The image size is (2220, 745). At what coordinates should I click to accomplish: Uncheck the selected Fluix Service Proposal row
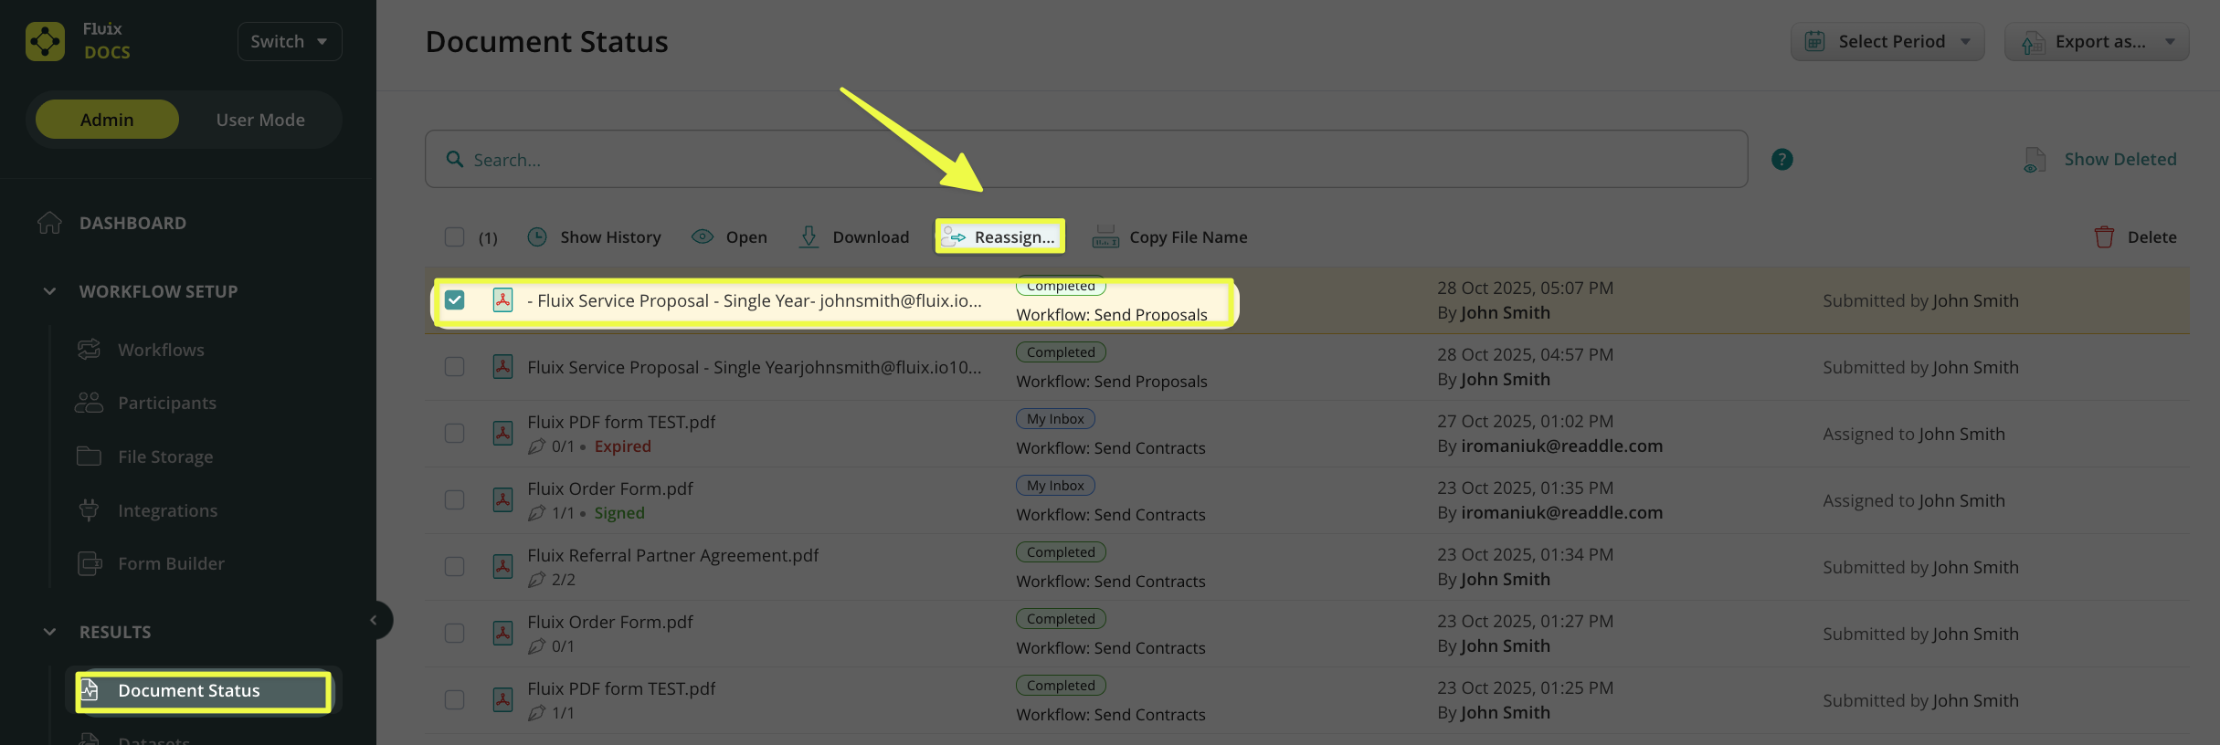point(454,300)
